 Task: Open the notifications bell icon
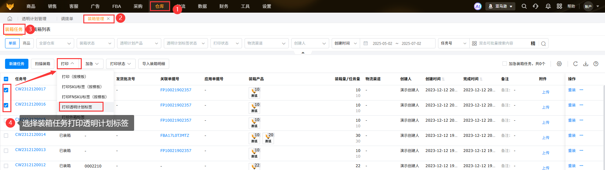pyautogui.click(x=548, y=6)
